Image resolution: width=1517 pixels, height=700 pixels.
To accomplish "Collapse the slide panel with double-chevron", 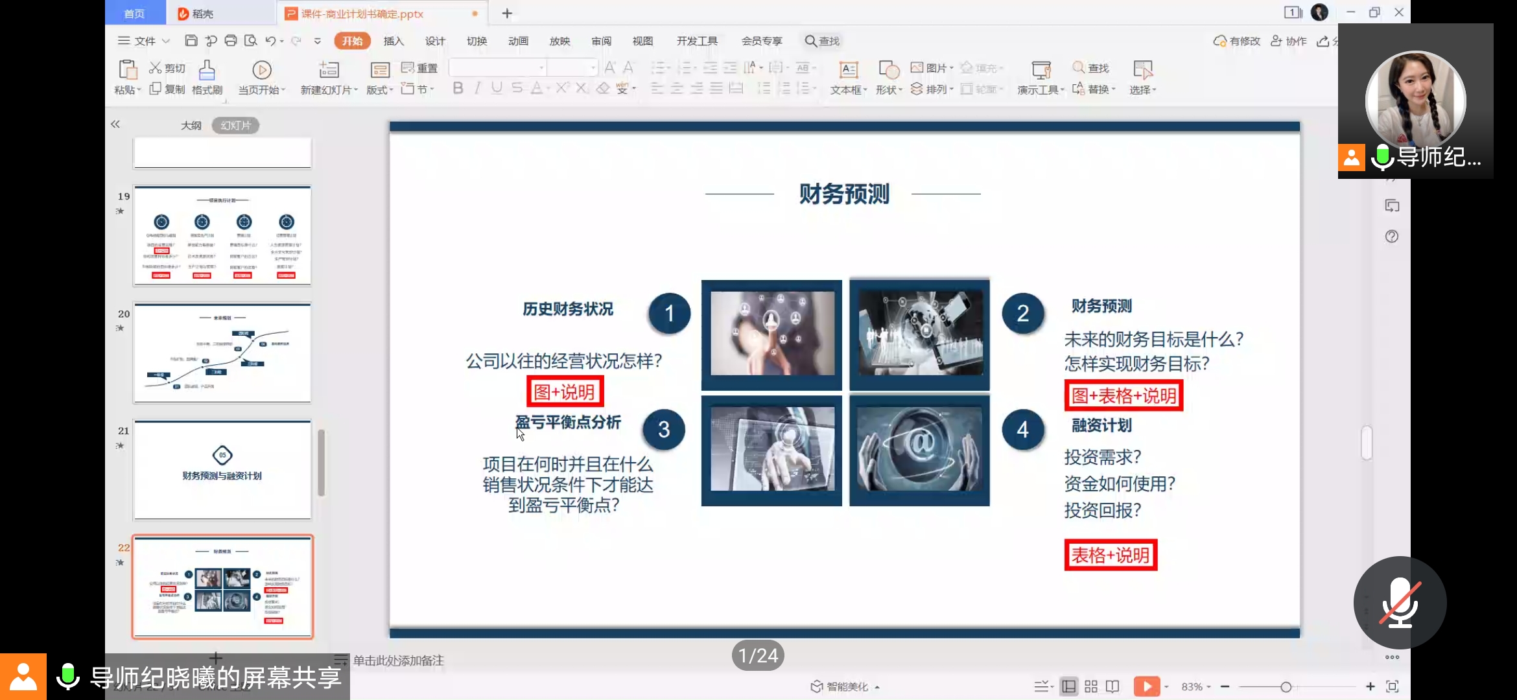I will 115,124.
